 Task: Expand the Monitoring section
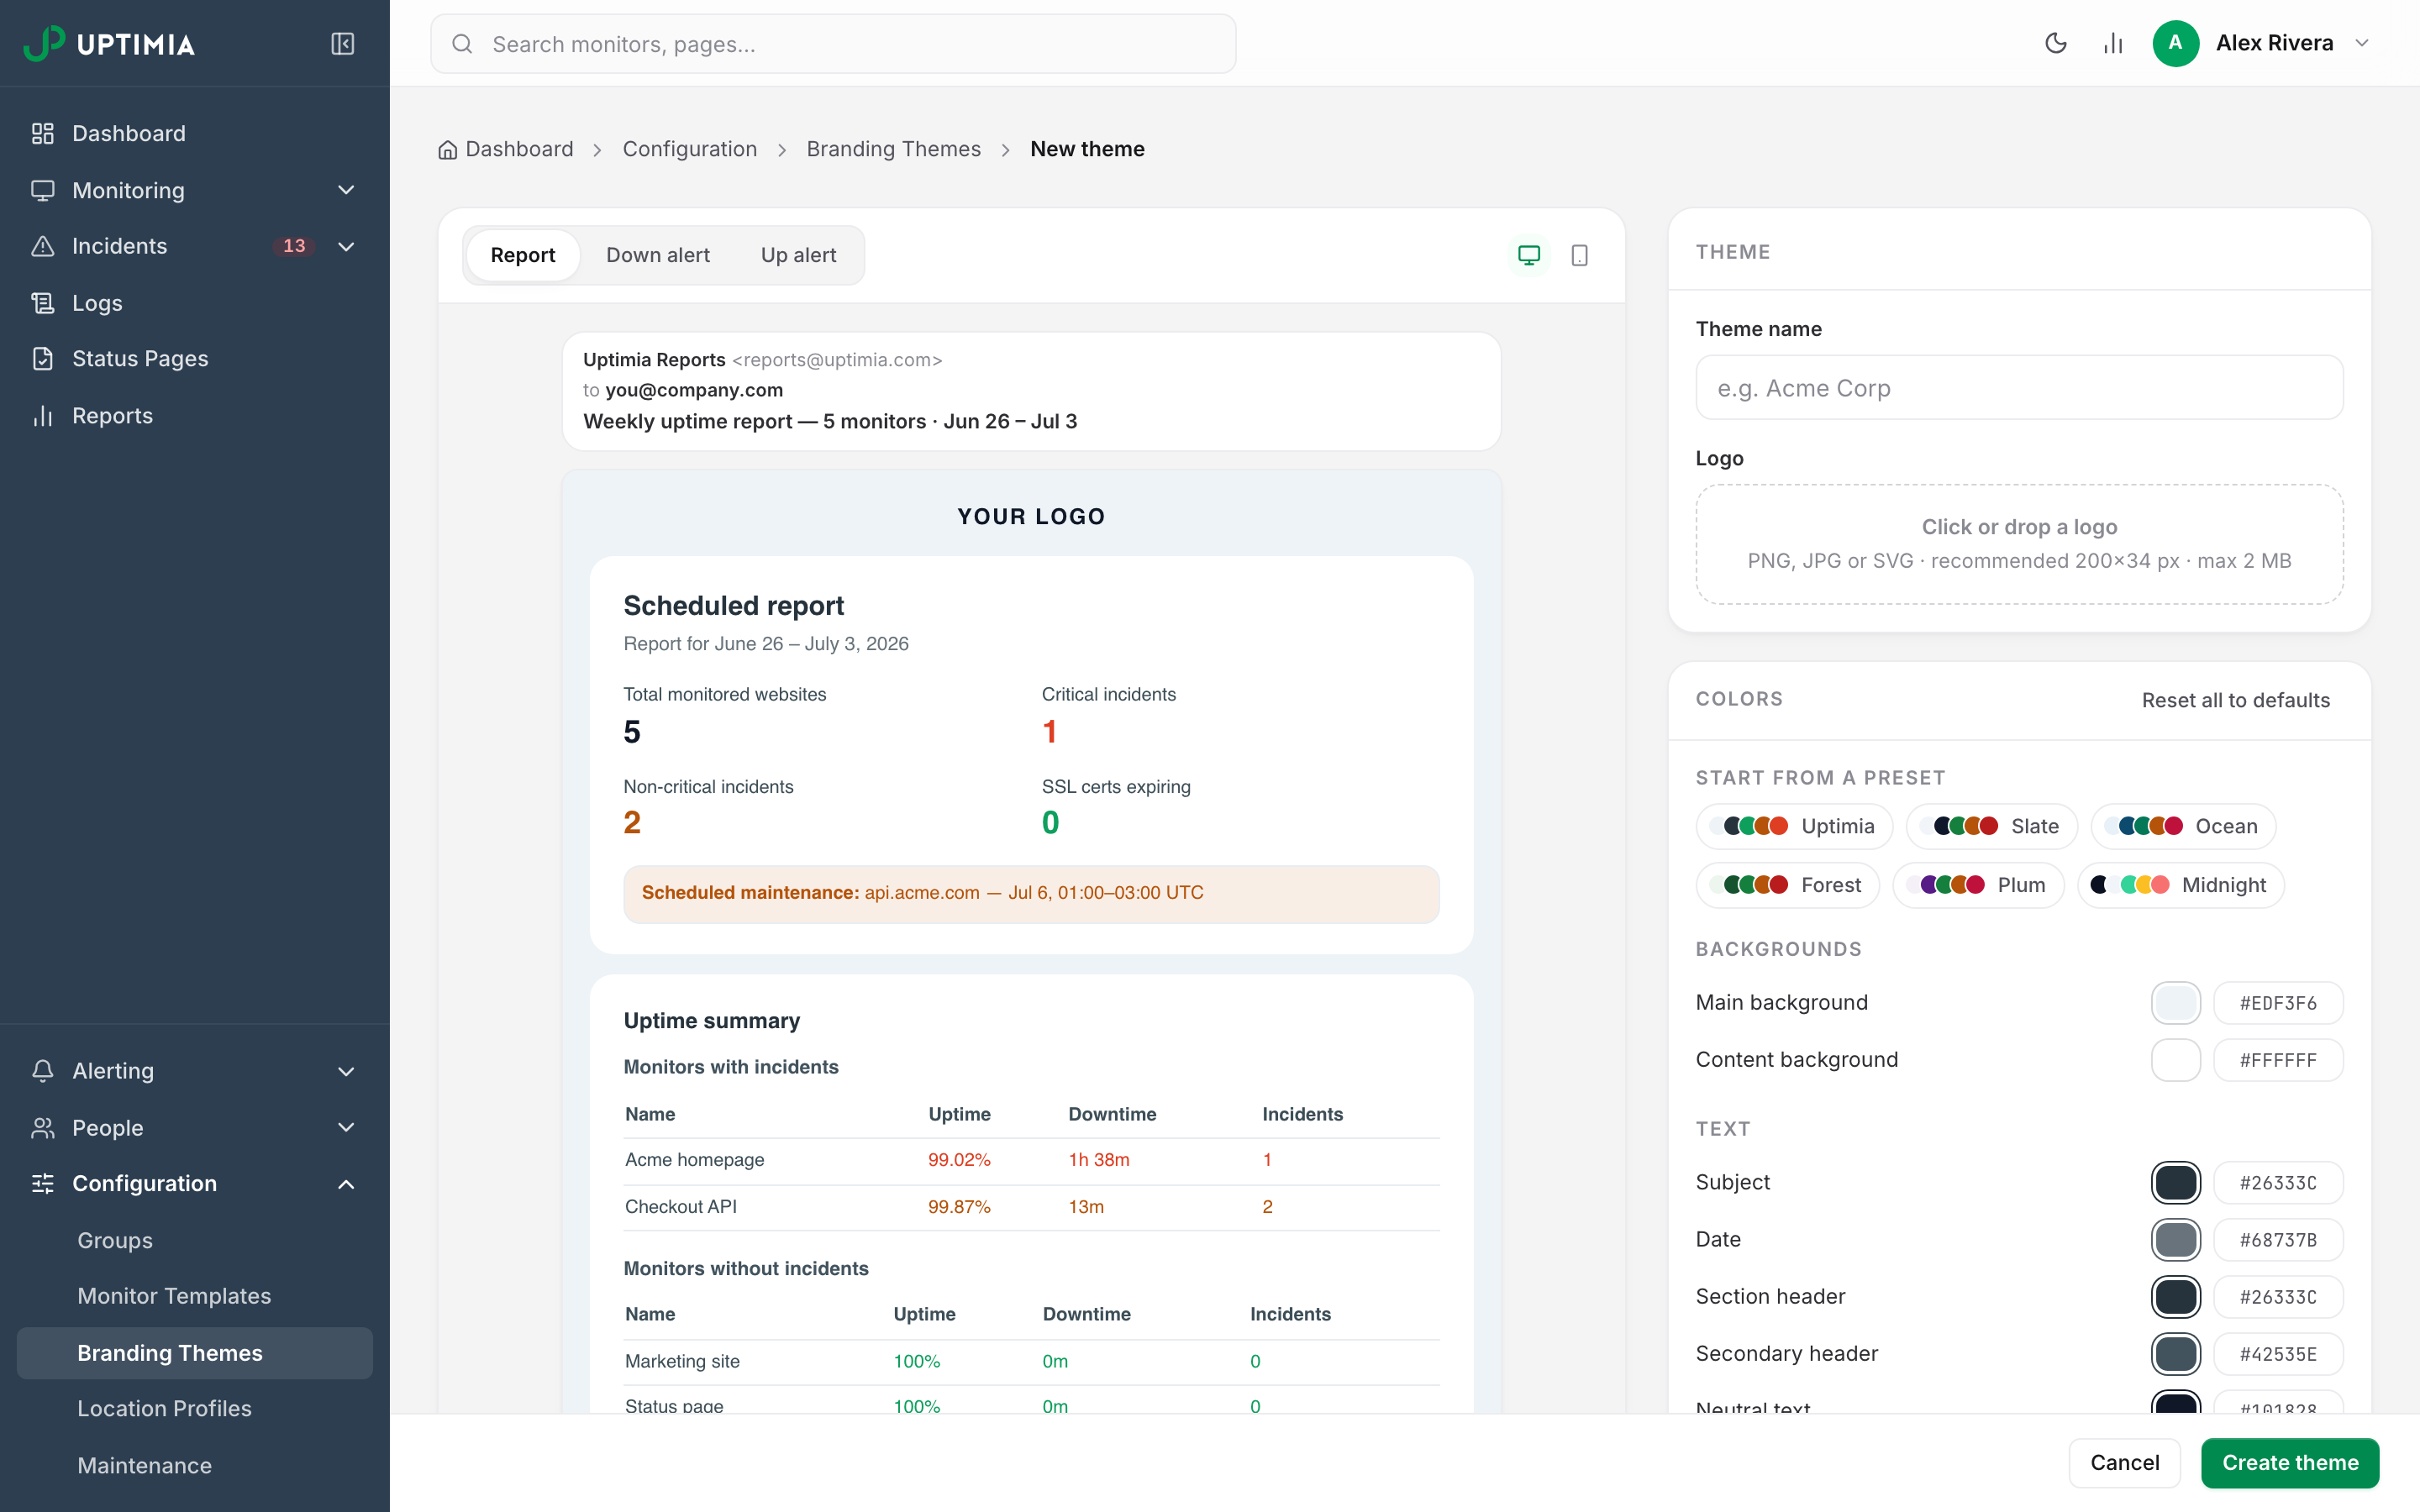(x=346, y=190)
